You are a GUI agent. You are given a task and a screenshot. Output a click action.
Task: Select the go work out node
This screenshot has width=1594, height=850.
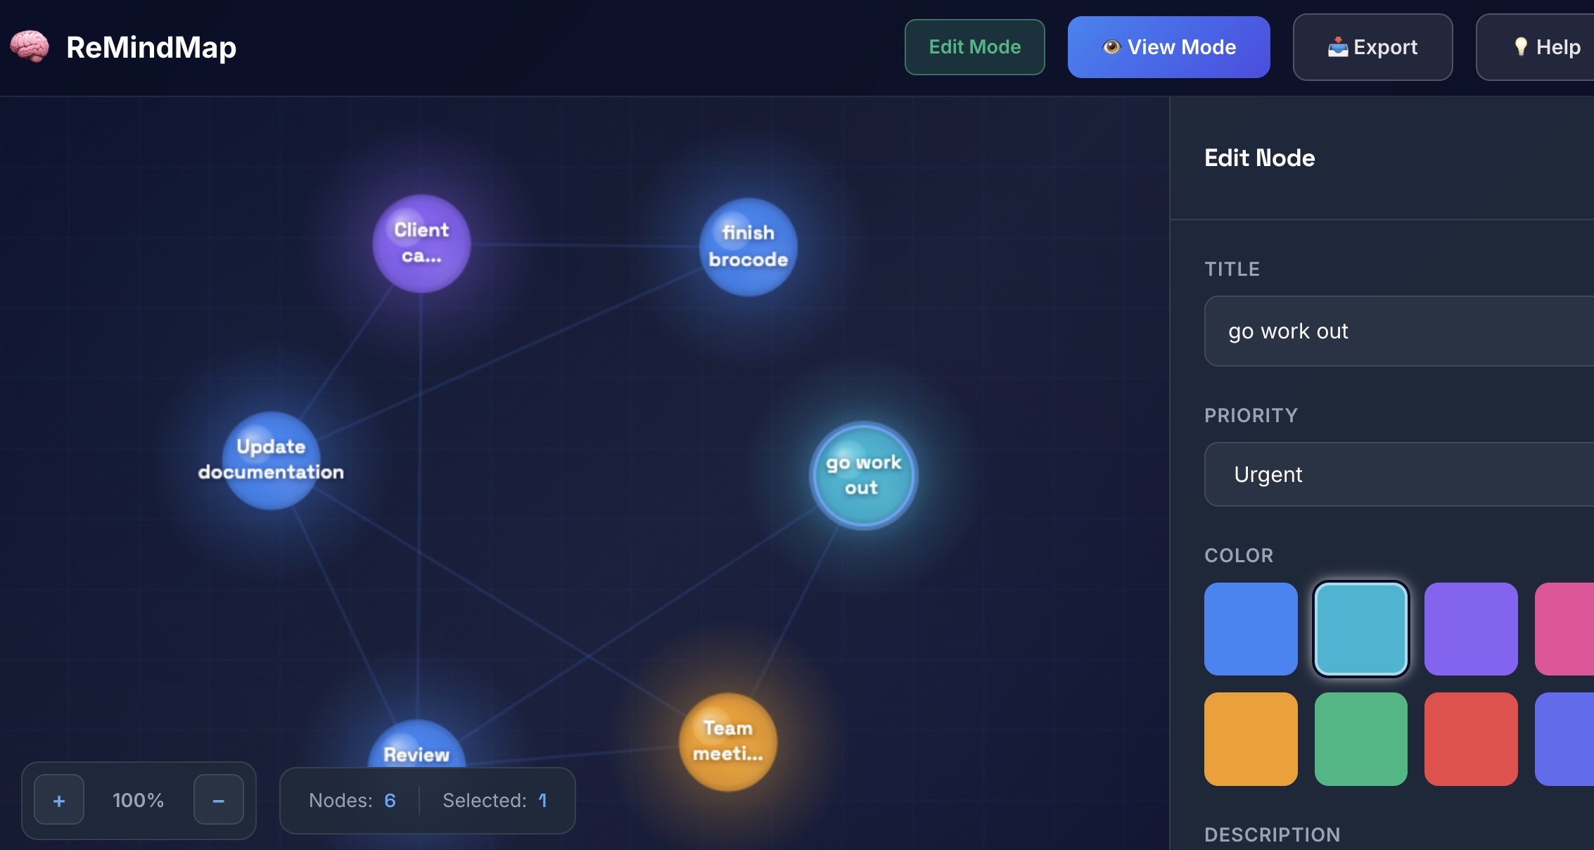[x=864, y=476]
